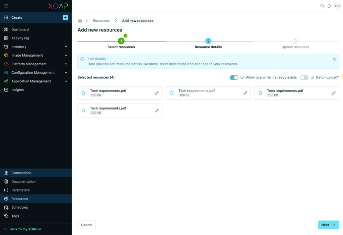This screenshot has height=235, width=343.
Task: Click the Add new resources page heading
Action: click(x=100, y=30)
